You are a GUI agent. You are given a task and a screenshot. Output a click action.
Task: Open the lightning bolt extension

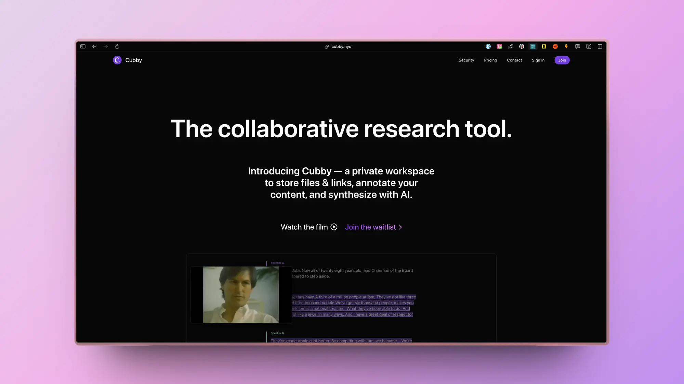pyautogui.click(x=566, y=46)
